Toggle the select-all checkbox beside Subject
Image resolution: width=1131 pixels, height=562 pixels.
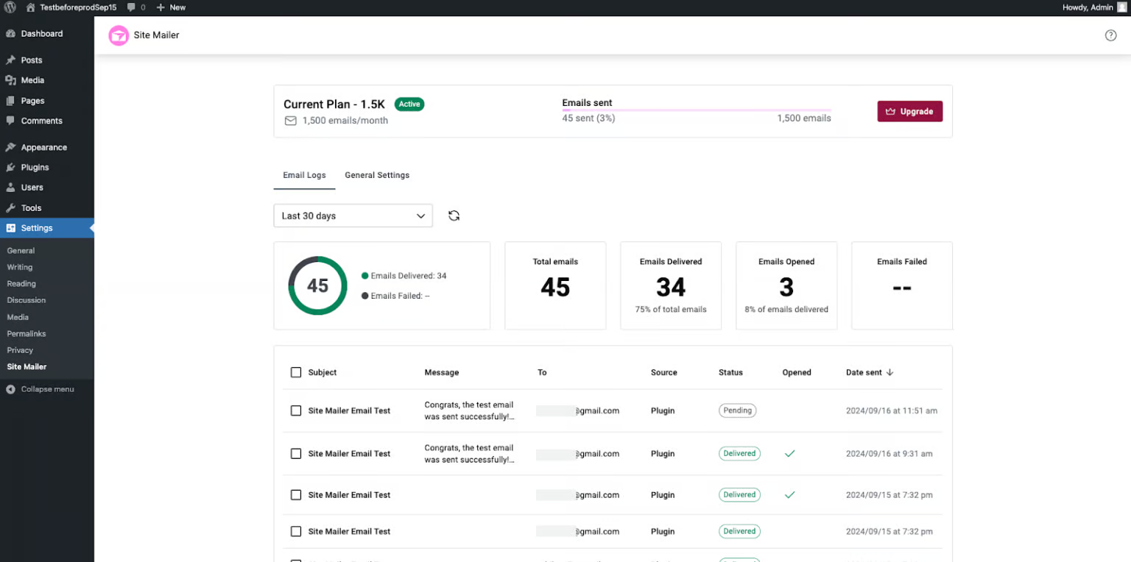click(296, 372)
